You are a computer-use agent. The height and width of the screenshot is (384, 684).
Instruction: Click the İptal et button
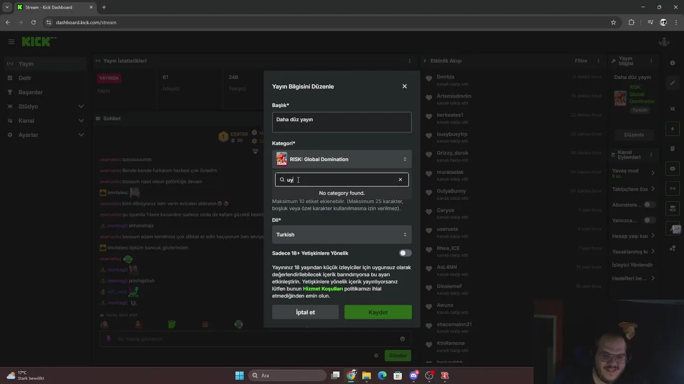pos(305,312)
